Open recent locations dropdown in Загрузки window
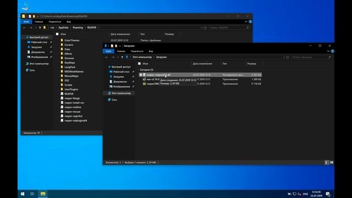Screen dimensions: 352x198 coord(118,57)
